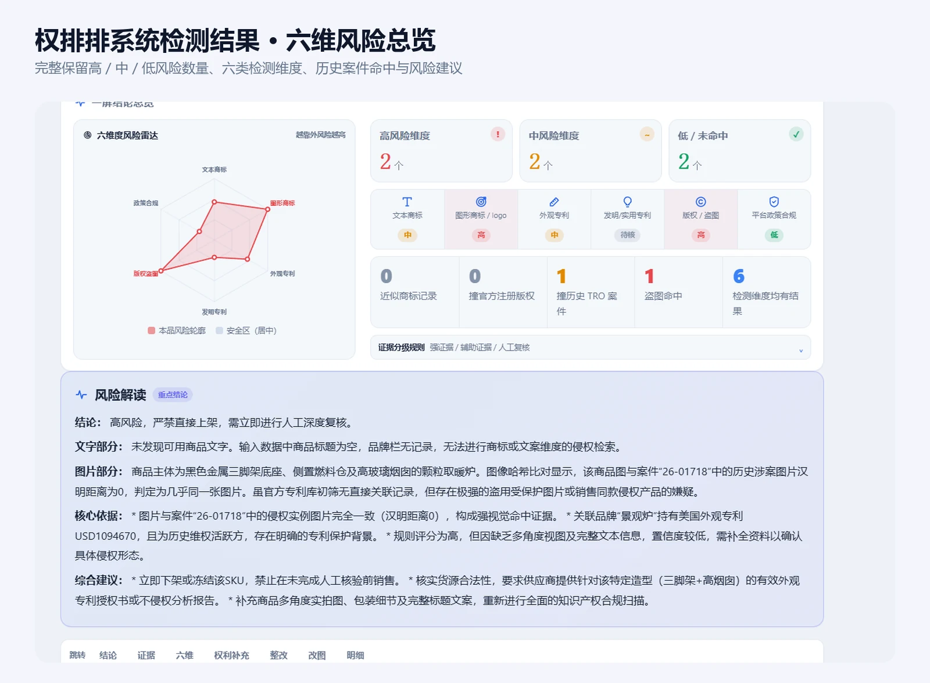Click the high-risk exclamation icon
The height and width of the screenshot is (683, 930).
498,134
